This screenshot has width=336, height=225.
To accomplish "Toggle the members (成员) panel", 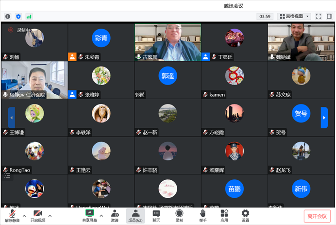I will tap(135, 215).
